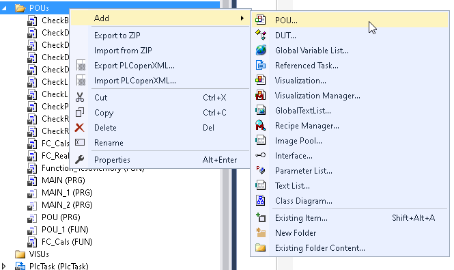Click the red Delete X icon

(x=80, y=127)
